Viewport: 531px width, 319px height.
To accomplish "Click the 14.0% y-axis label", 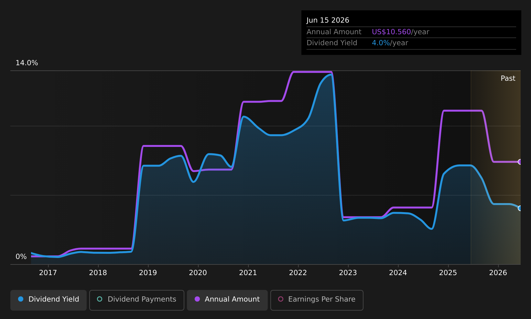I will [x=27, y=63].
